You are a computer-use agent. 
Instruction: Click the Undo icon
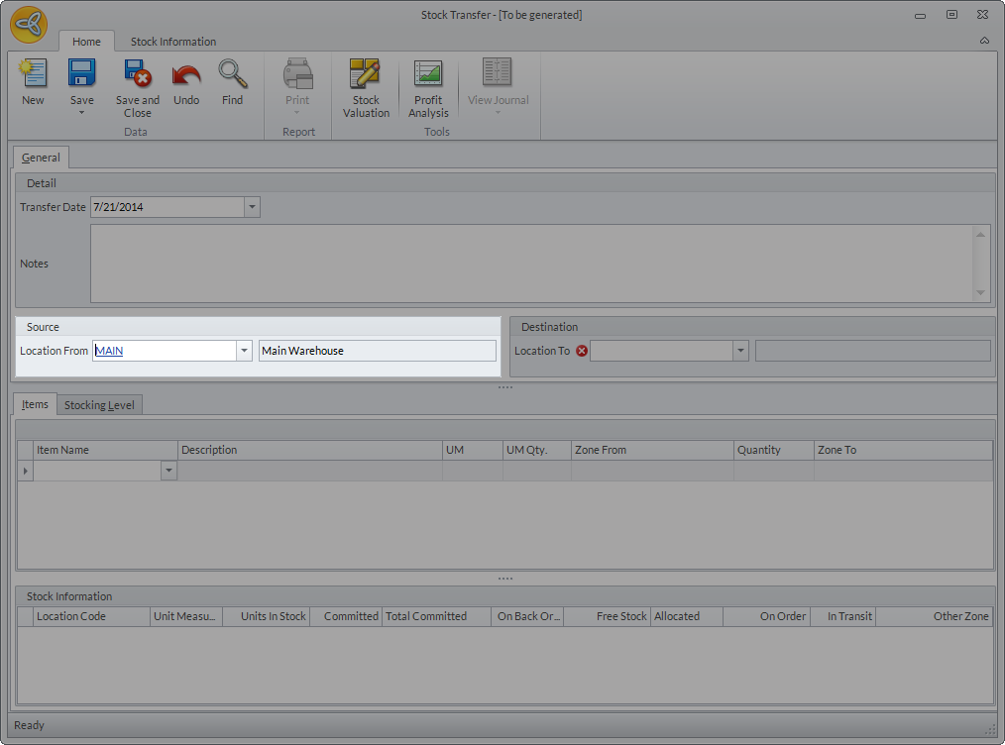(186, 75)
